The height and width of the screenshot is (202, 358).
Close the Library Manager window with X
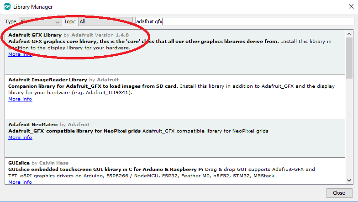(x=351, y=6)
